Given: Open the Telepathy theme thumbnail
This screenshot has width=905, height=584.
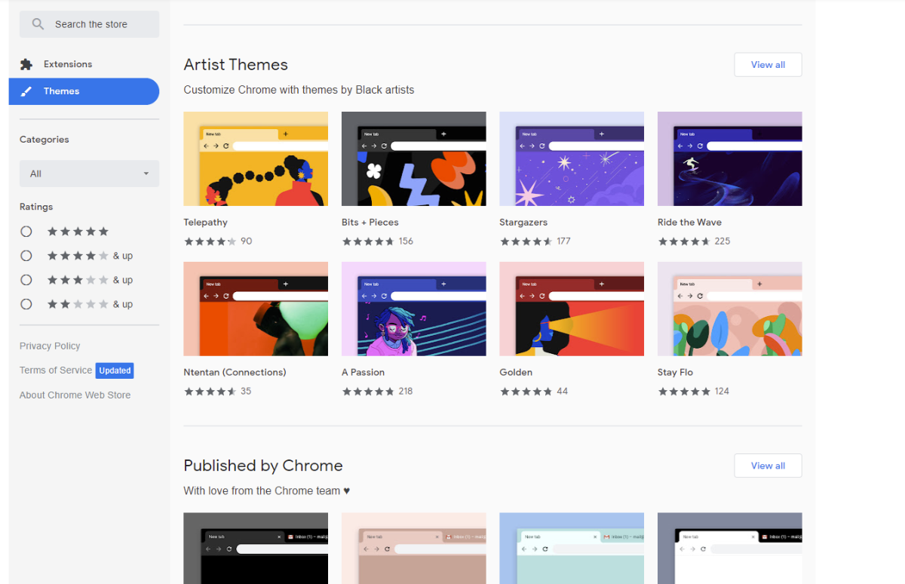Looking at the screenshot, I should [x=256, y=158].
